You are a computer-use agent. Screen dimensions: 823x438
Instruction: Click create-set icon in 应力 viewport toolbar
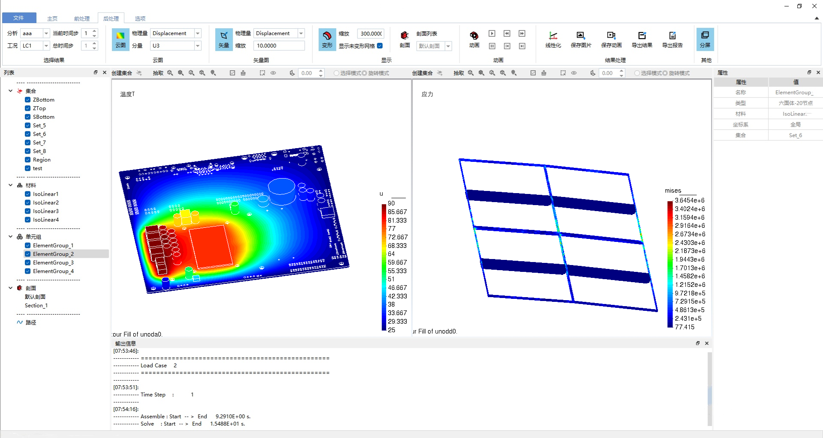click(440, 73)
